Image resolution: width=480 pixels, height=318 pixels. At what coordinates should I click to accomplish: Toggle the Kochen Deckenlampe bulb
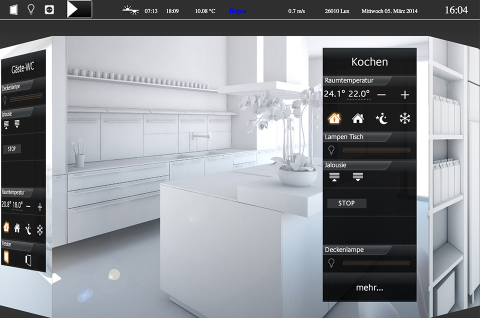click(x=330, y=263)
